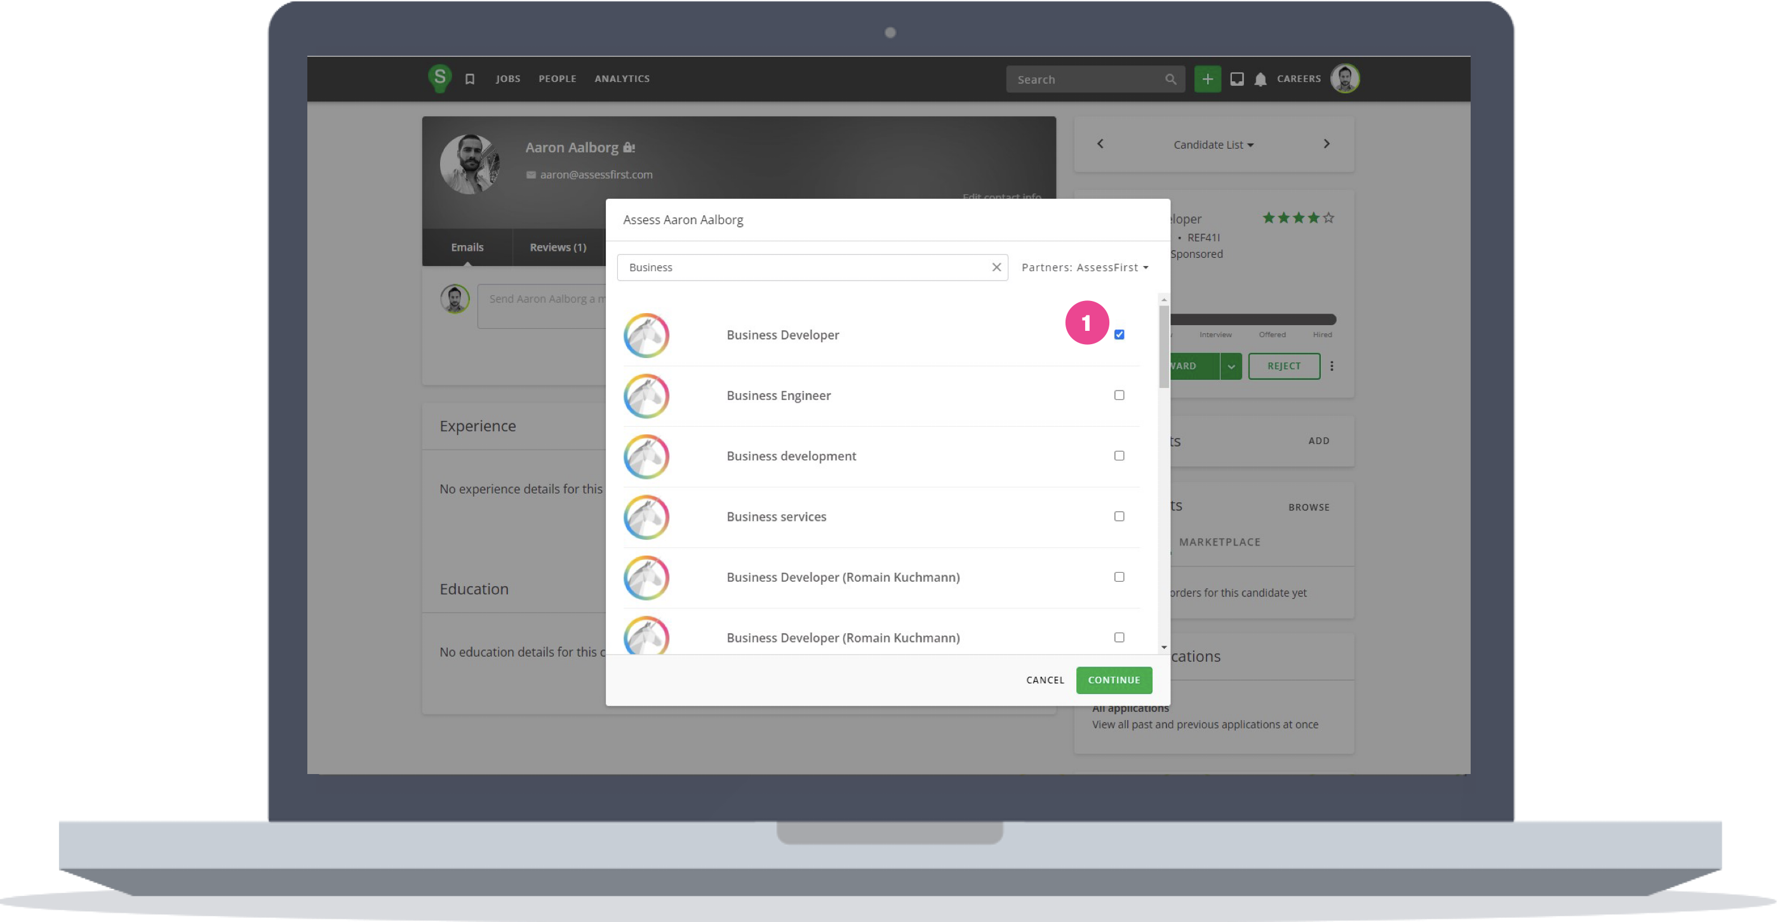Screen dimensions: 1778x922
Task: Open the three-dot more options menu
Action: tap(1332, 366)
